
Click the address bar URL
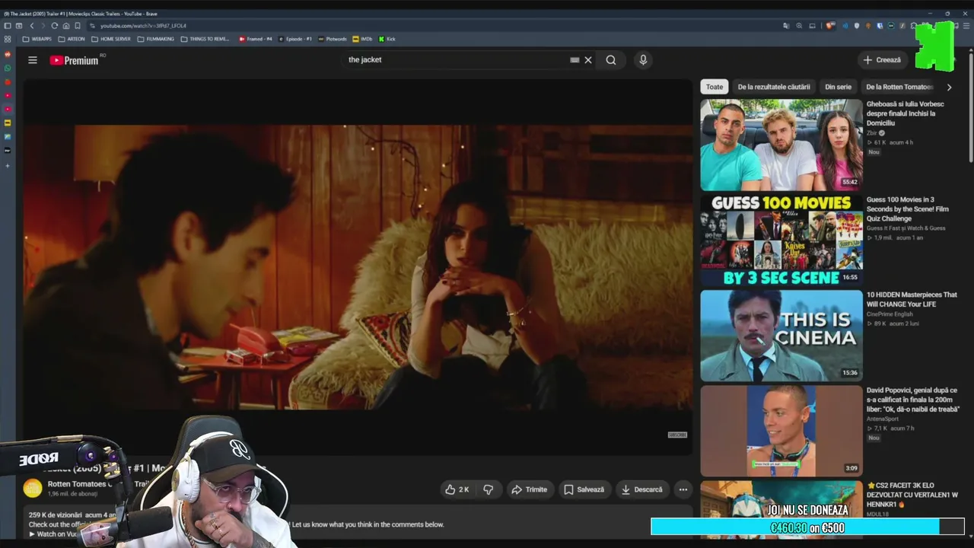(143, 26)
